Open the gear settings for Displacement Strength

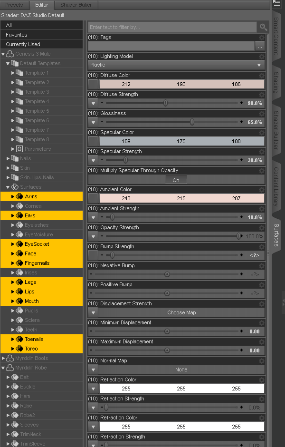point(261,303)
